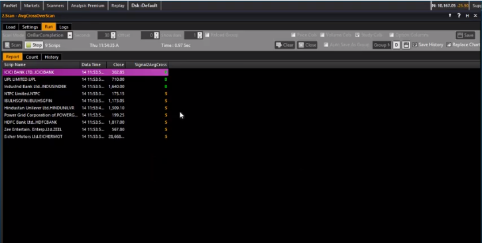
Task: Open the Dsk :Default desktop selector
Action: click(145, 5)
